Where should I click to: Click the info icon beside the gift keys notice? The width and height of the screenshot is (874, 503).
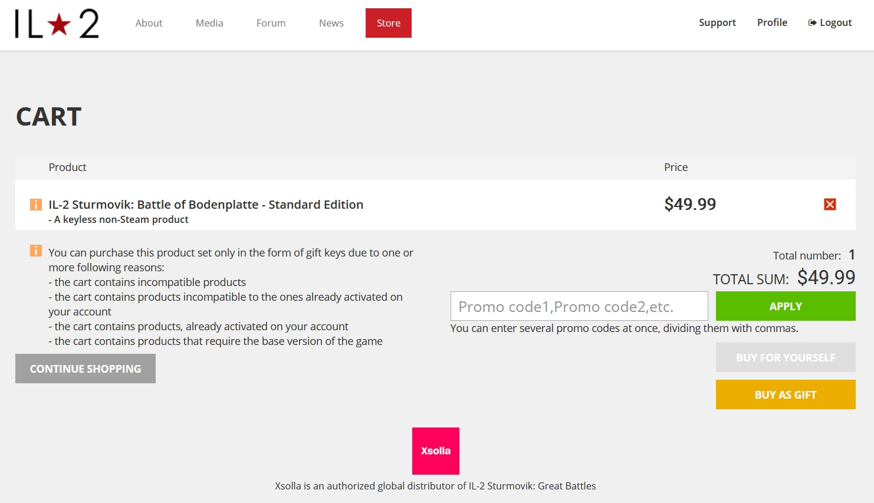click(x=36, y=251)
